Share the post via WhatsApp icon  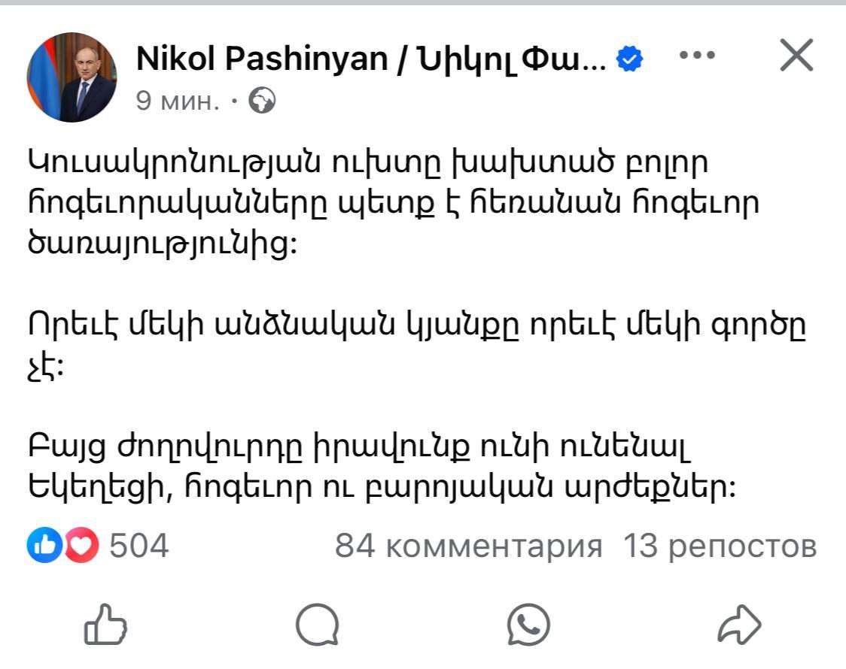coord(528,625)
